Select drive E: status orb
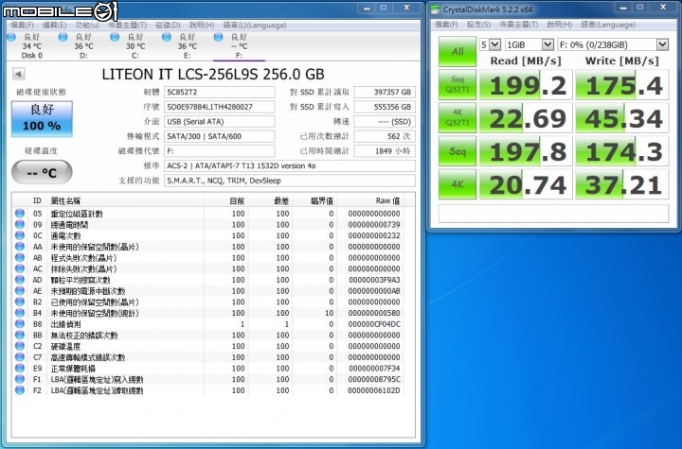 [x=167, y=38]
